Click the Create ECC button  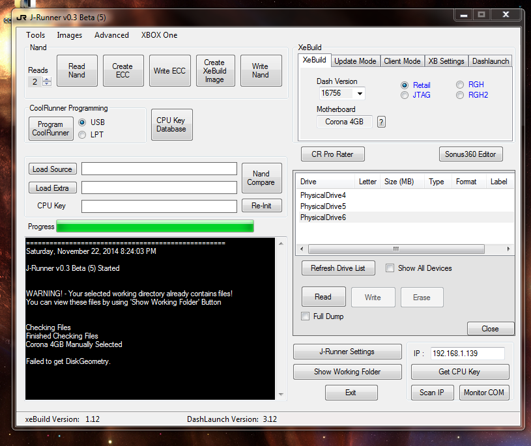(x=123, y=71)
